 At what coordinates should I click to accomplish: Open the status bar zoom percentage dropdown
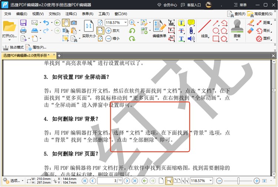pos(211,181)
